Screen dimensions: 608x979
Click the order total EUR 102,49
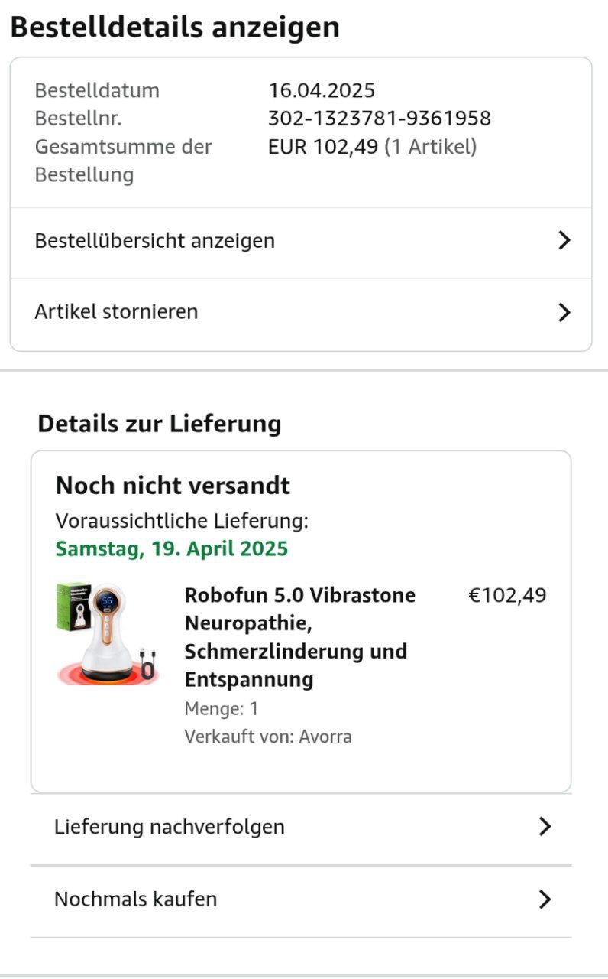[323, 147]
